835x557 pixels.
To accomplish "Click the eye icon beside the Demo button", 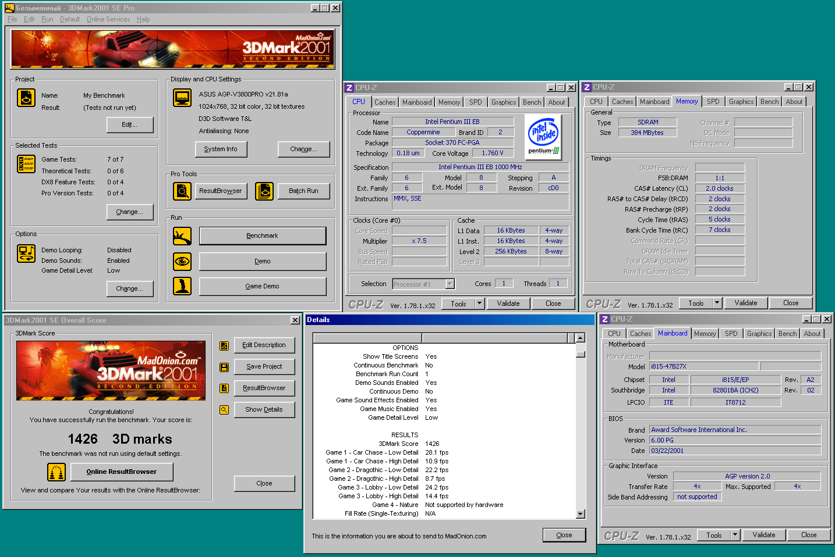I will click(x=182, y=262).
